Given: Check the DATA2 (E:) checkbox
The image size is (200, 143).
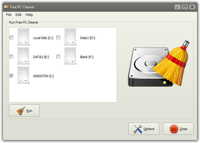Looking at the screenshot, I should [x=11, y=57].
